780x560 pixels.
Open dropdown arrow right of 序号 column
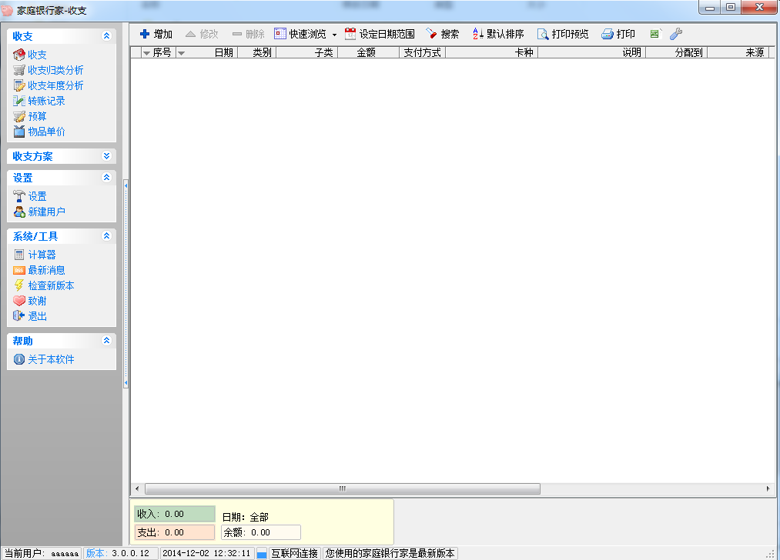[182, 52]
